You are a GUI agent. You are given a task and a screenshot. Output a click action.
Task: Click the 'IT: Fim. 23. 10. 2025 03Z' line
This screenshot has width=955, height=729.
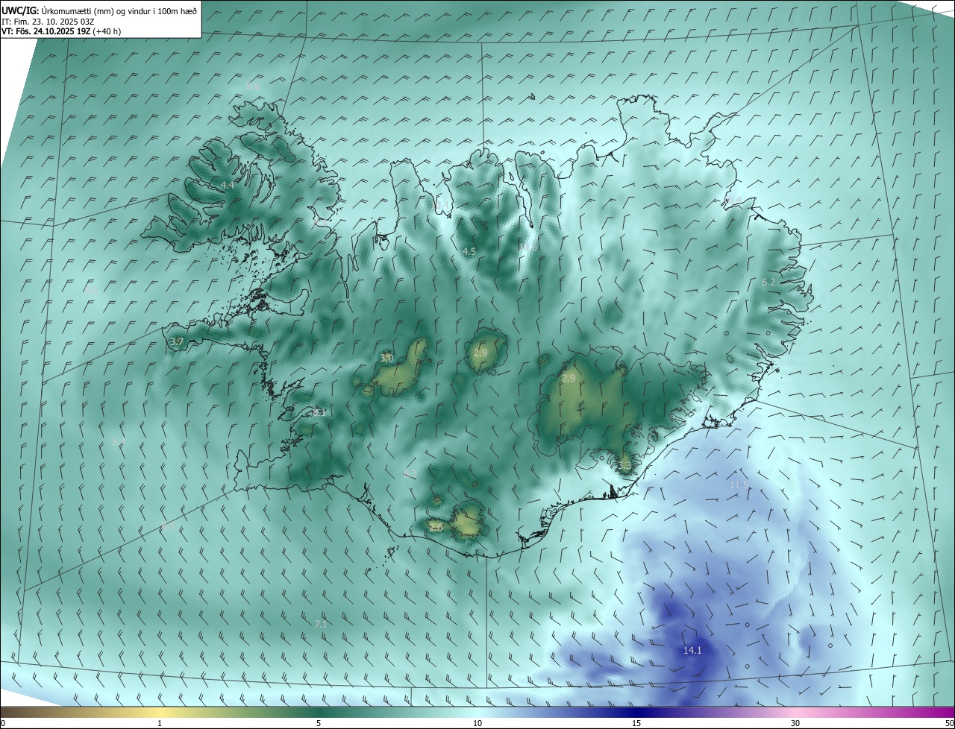(x=48, y=21)
